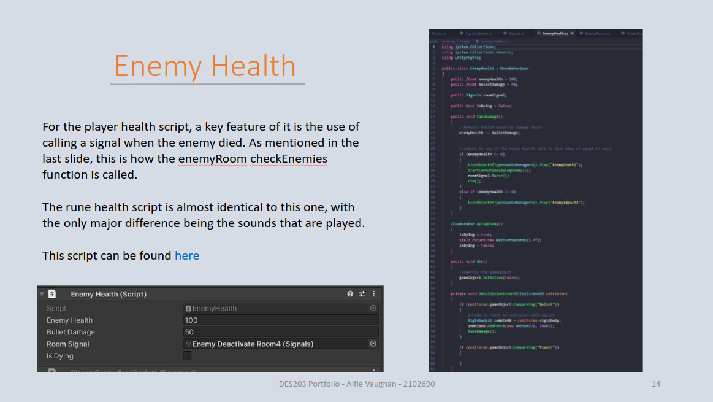Click the 'Enemy Health' property label in inspector
Image resolution: width=713 pixels, height=402 pixels.
coord(69,320)
